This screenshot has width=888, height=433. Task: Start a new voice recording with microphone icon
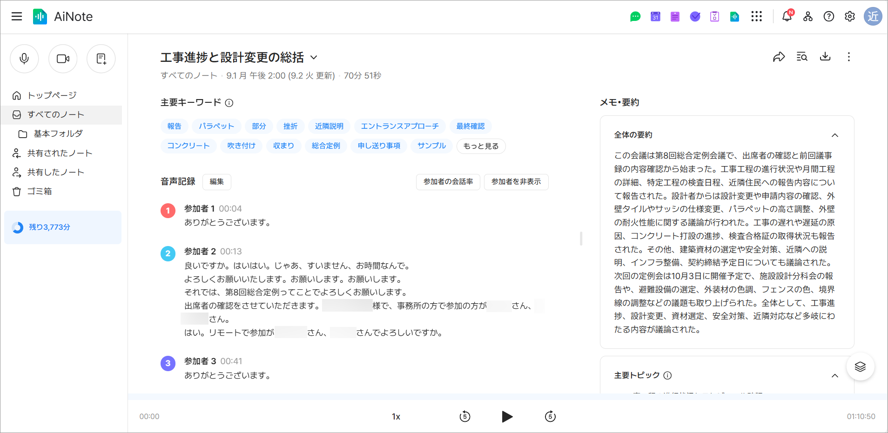(x=24, y=59)
